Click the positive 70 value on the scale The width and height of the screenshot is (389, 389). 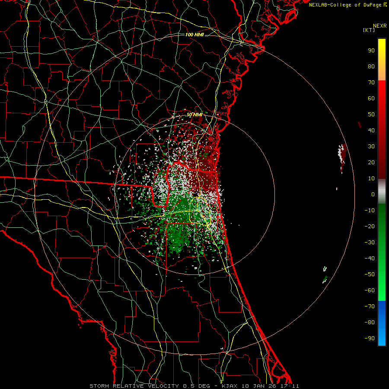[x=371, y=83]
